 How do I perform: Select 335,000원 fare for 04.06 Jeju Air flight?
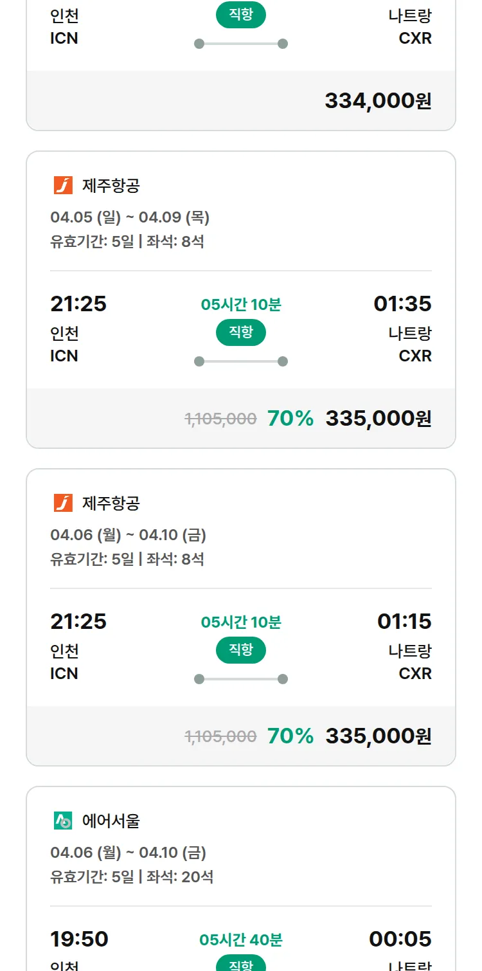[378, 736]
